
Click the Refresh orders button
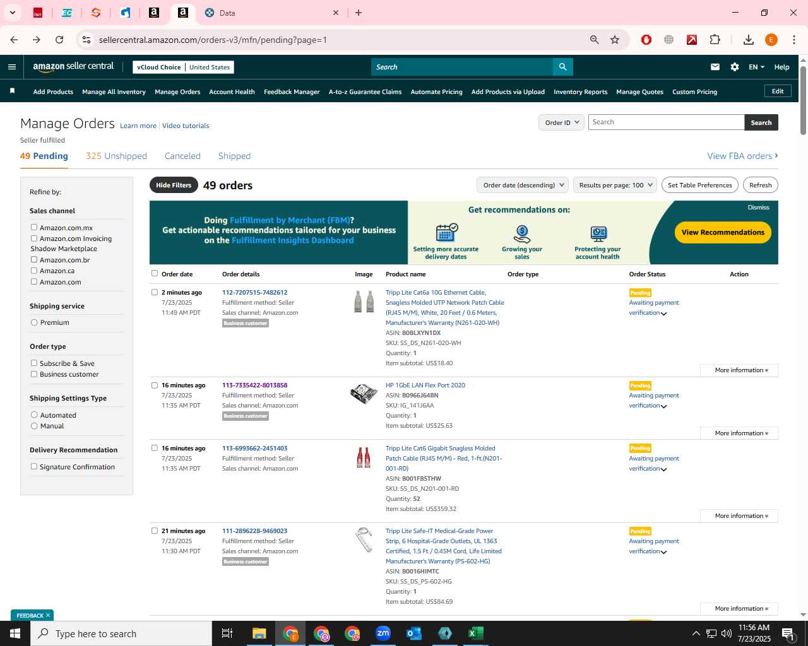coord(760,185)
